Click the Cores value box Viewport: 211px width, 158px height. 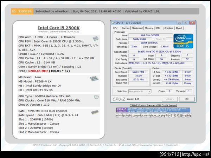coord(169,91)
